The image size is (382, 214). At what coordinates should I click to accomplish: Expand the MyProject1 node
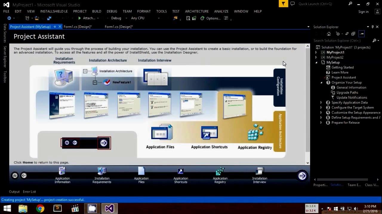pyautogui.click(x=316, y=52)
